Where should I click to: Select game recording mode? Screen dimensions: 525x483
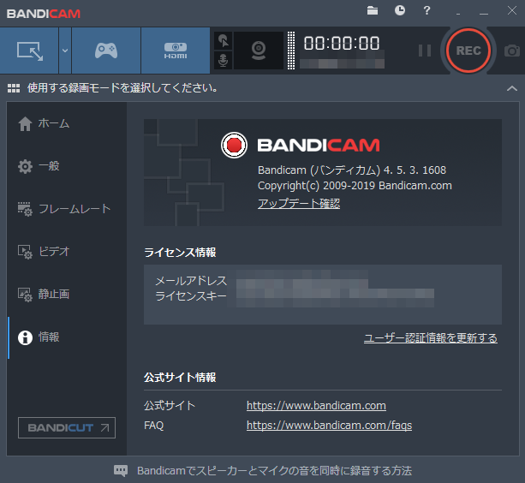(x=106, y=51)
